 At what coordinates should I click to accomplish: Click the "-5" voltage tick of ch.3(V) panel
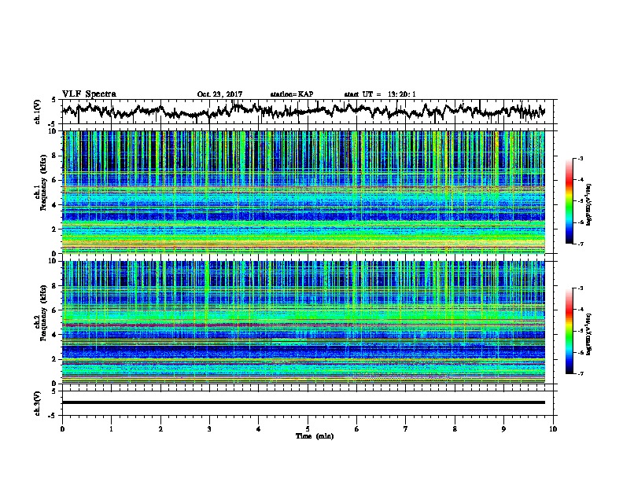[53, 416]
